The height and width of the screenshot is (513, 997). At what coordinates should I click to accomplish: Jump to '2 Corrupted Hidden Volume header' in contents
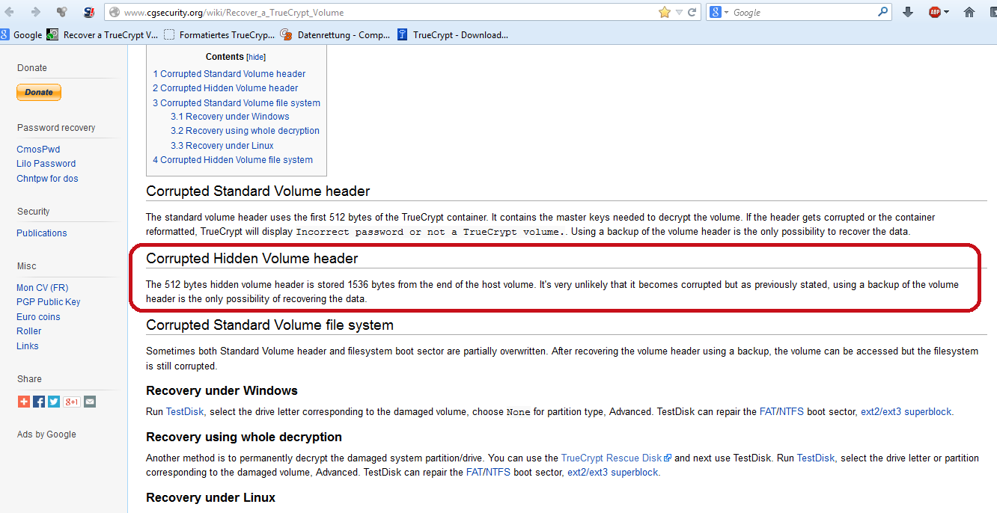coord(225,88)
